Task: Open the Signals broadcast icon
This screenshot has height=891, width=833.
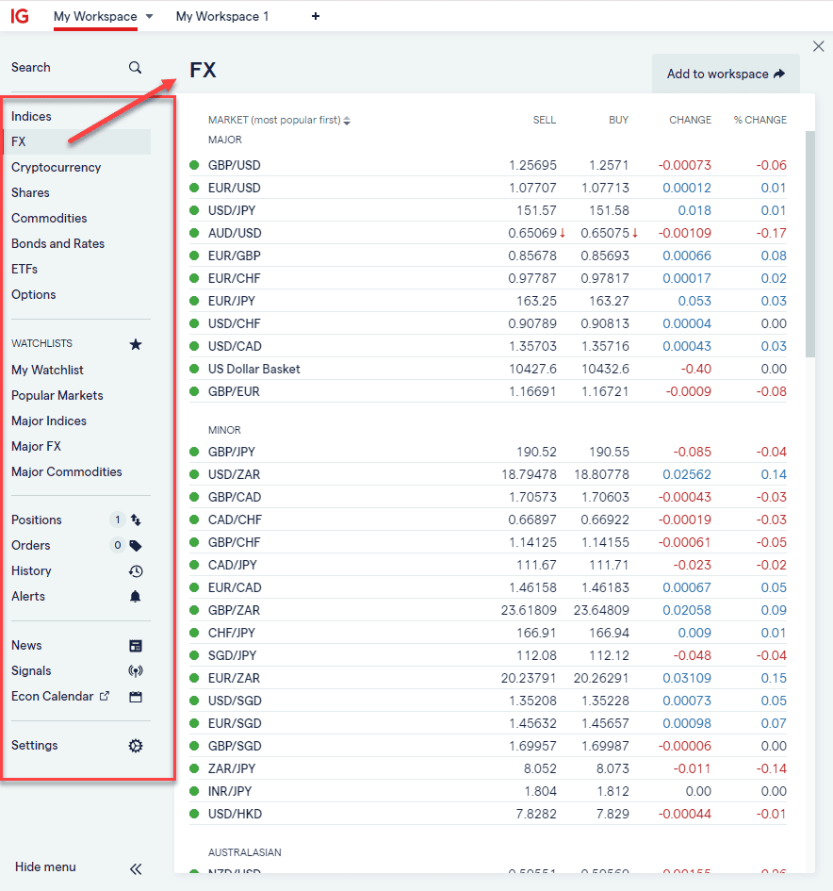Action: pyautogui.click(x=136, y=671)
